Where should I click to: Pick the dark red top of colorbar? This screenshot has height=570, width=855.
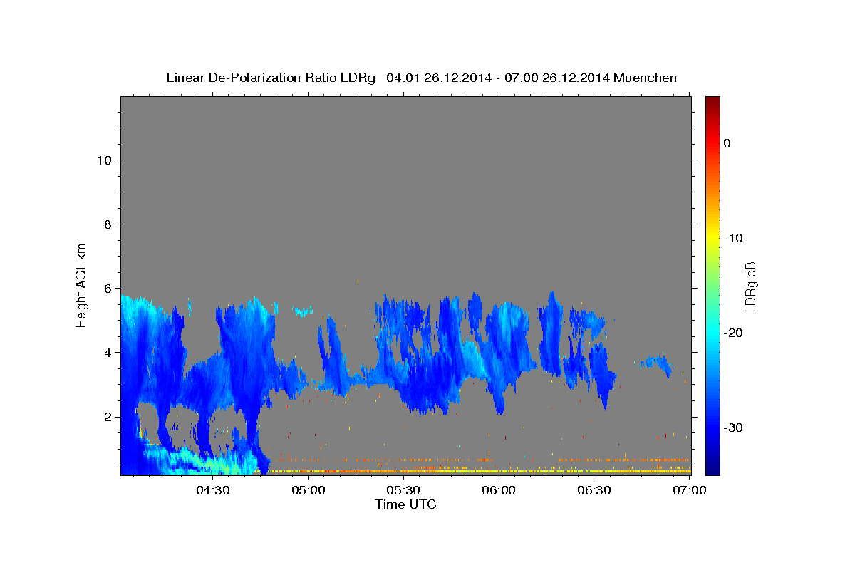(712, 101)
